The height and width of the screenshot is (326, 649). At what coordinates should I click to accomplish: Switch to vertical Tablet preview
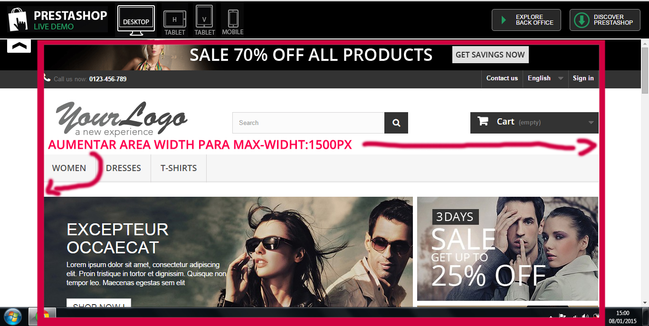(204, 20)
